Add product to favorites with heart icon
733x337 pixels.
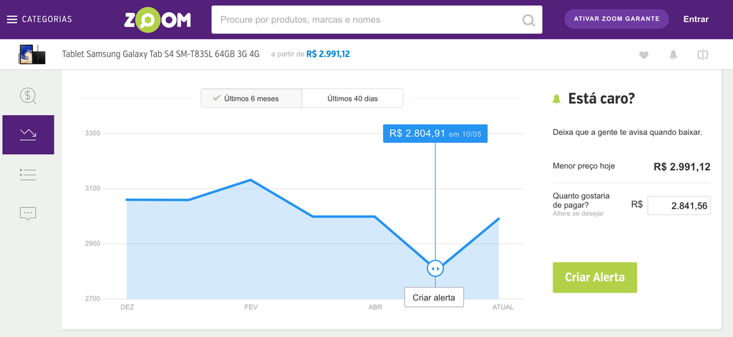click(x=644, y=55)
